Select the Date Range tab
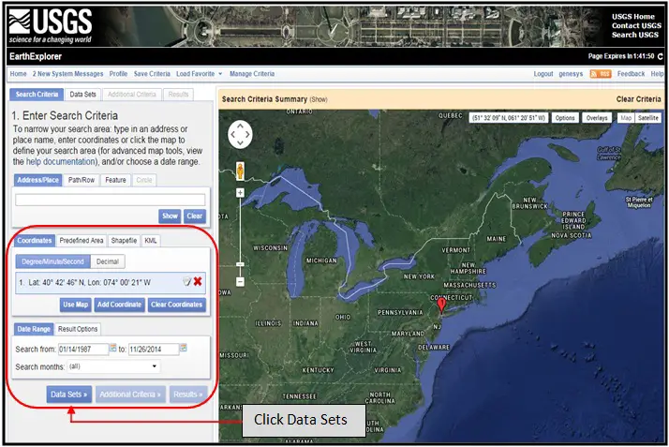669x447 pixels. point(34,329)
